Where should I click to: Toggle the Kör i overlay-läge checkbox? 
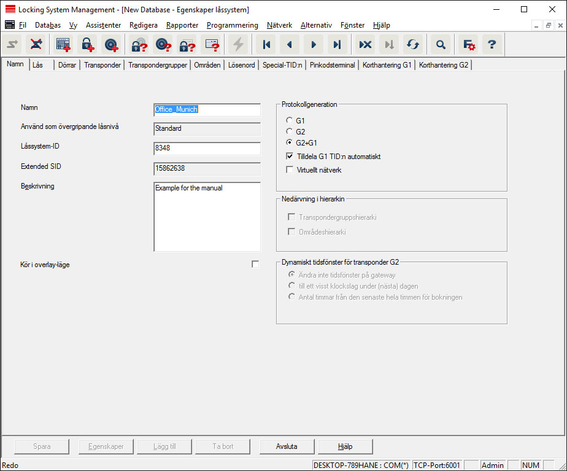coord(255,264)
